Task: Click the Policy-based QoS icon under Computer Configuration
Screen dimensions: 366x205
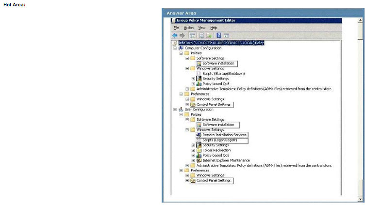Action: point(199,84)
